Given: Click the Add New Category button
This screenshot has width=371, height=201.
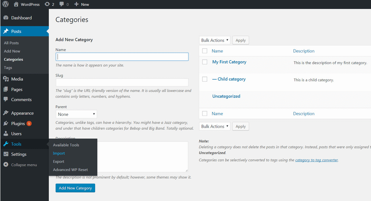Looking at the screenshot, I should pyautogui.click(x=75, y=188).
